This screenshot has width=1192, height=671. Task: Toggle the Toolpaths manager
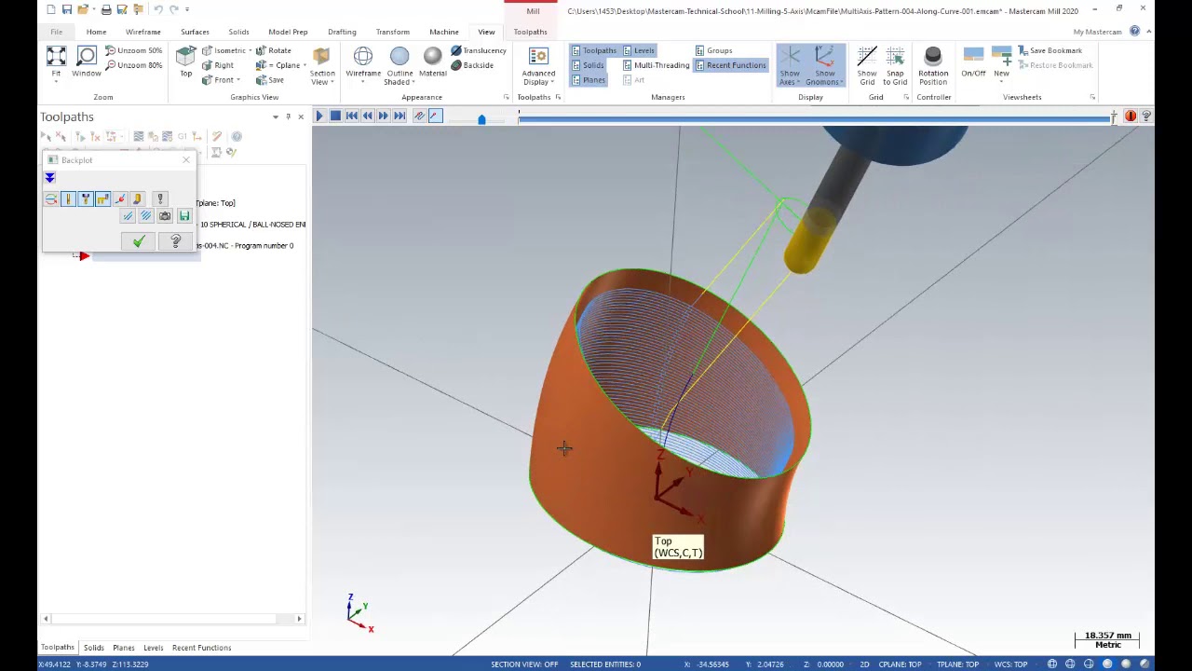593,50
